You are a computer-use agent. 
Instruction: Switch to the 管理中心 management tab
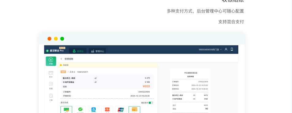tap(98, 51)
